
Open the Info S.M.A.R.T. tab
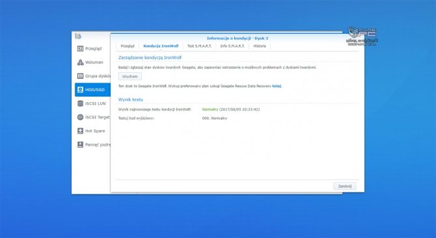click(232, 46)
